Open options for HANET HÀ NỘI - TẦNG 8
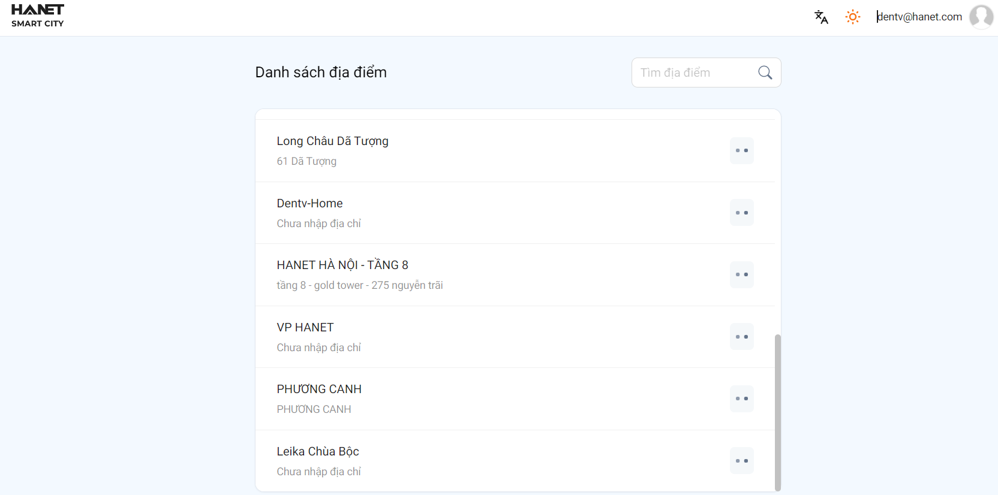The height and width of the screenshot is (495, 998). pos(742,274)
